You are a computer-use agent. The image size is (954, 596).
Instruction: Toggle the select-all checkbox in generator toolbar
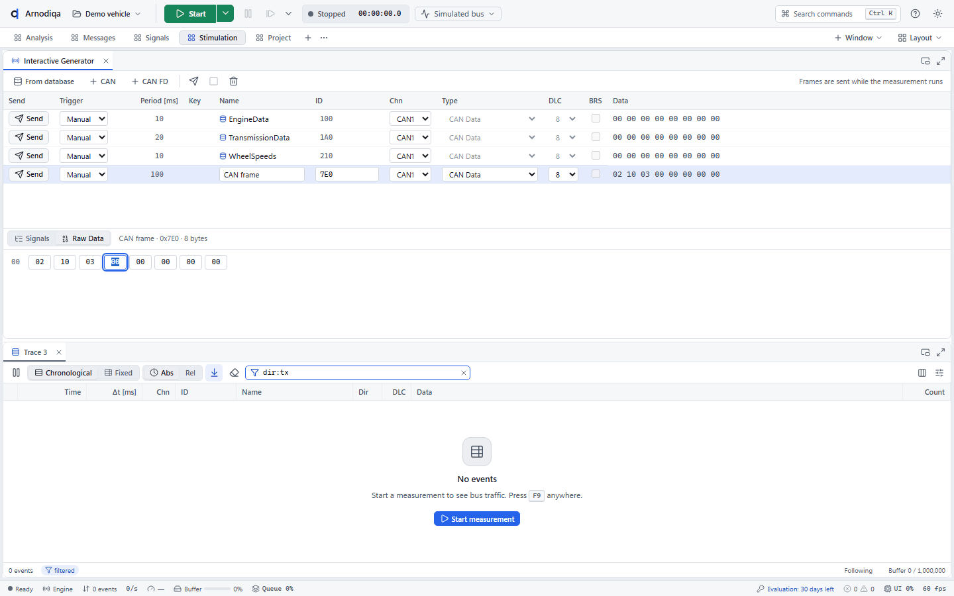pyautogui.click(x=213, y=81)
